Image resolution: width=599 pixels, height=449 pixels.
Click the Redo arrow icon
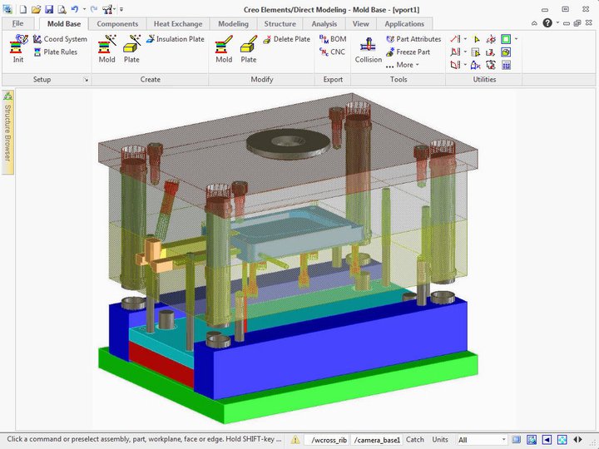click(x=94, y=9)
